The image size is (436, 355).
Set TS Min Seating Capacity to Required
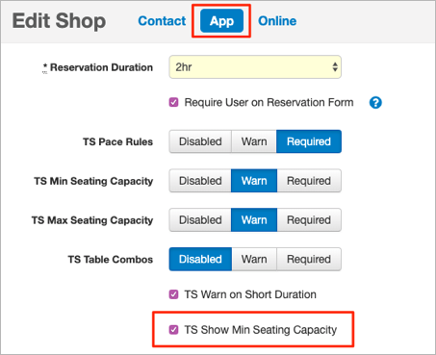click(309, 181)
